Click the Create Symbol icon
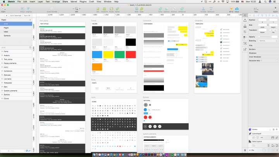This screenshot has height=157, width=279. 52,9
